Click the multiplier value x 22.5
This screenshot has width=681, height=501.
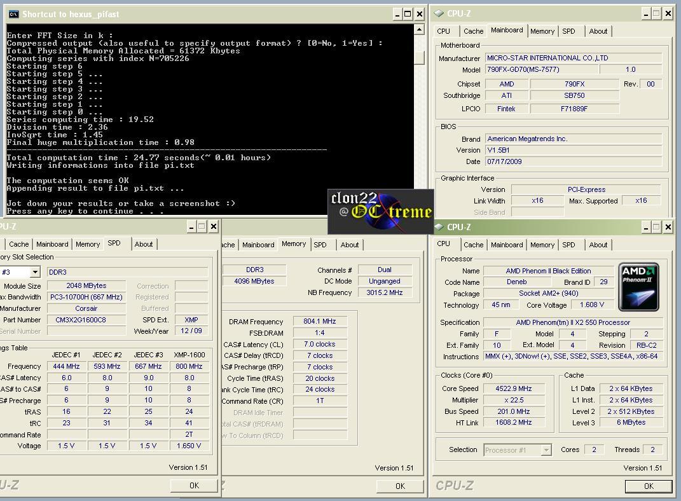click(514, 400)
